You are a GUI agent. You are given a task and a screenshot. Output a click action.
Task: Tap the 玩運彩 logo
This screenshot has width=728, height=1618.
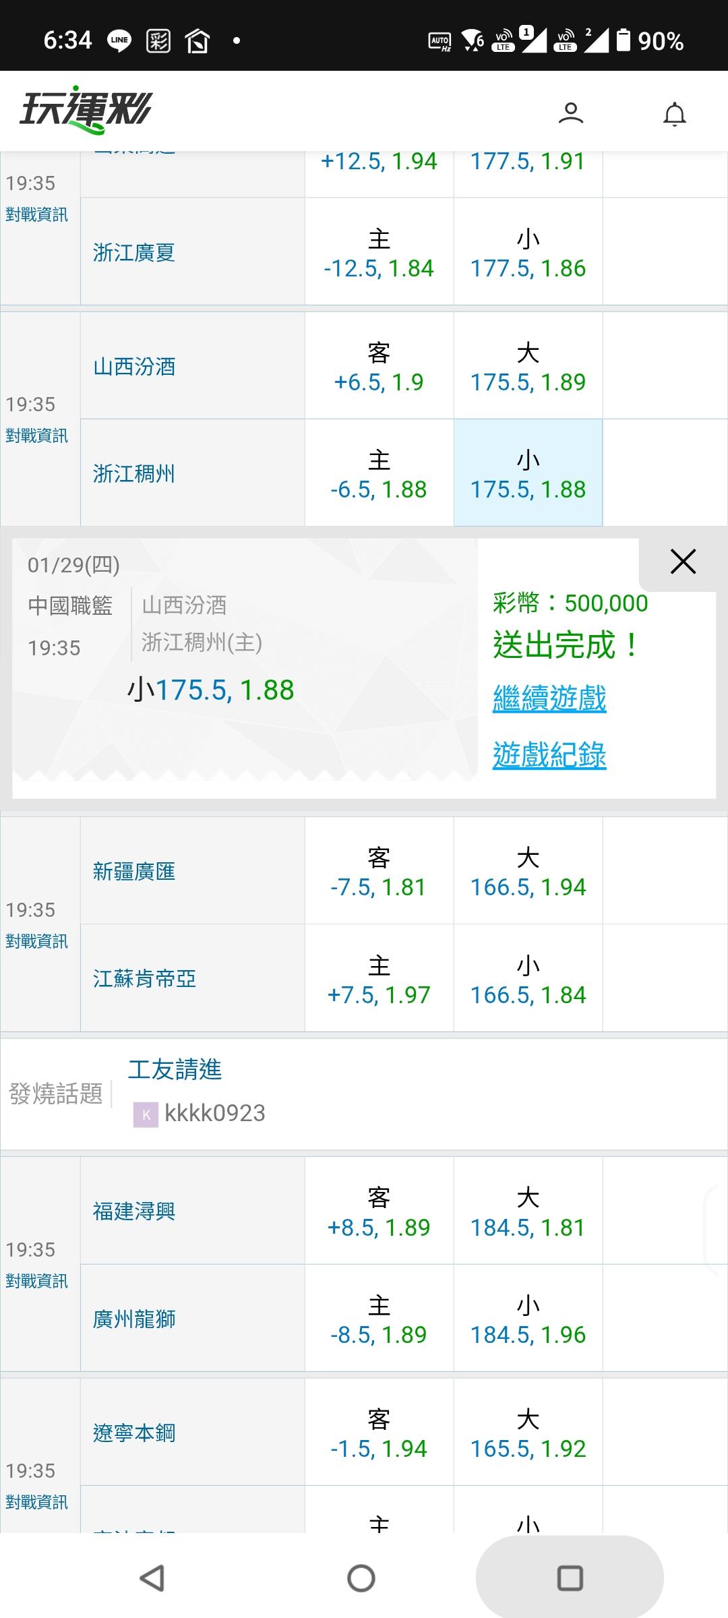pos(86,109)
